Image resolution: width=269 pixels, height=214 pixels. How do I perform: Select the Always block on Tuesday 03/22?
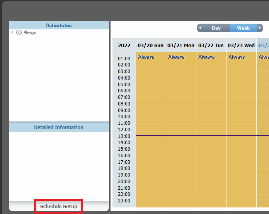coord(211,130)
